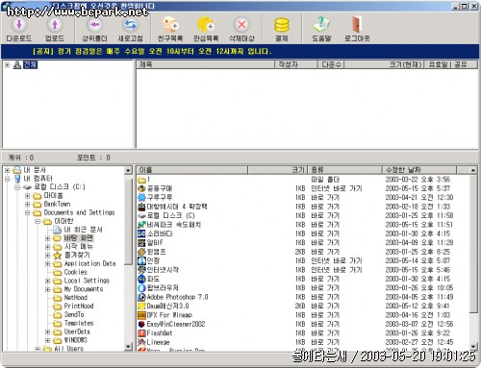Screen dimensions: 481x368
Task: Select the 바탕 화면 folder in tree
Action: 79,238
